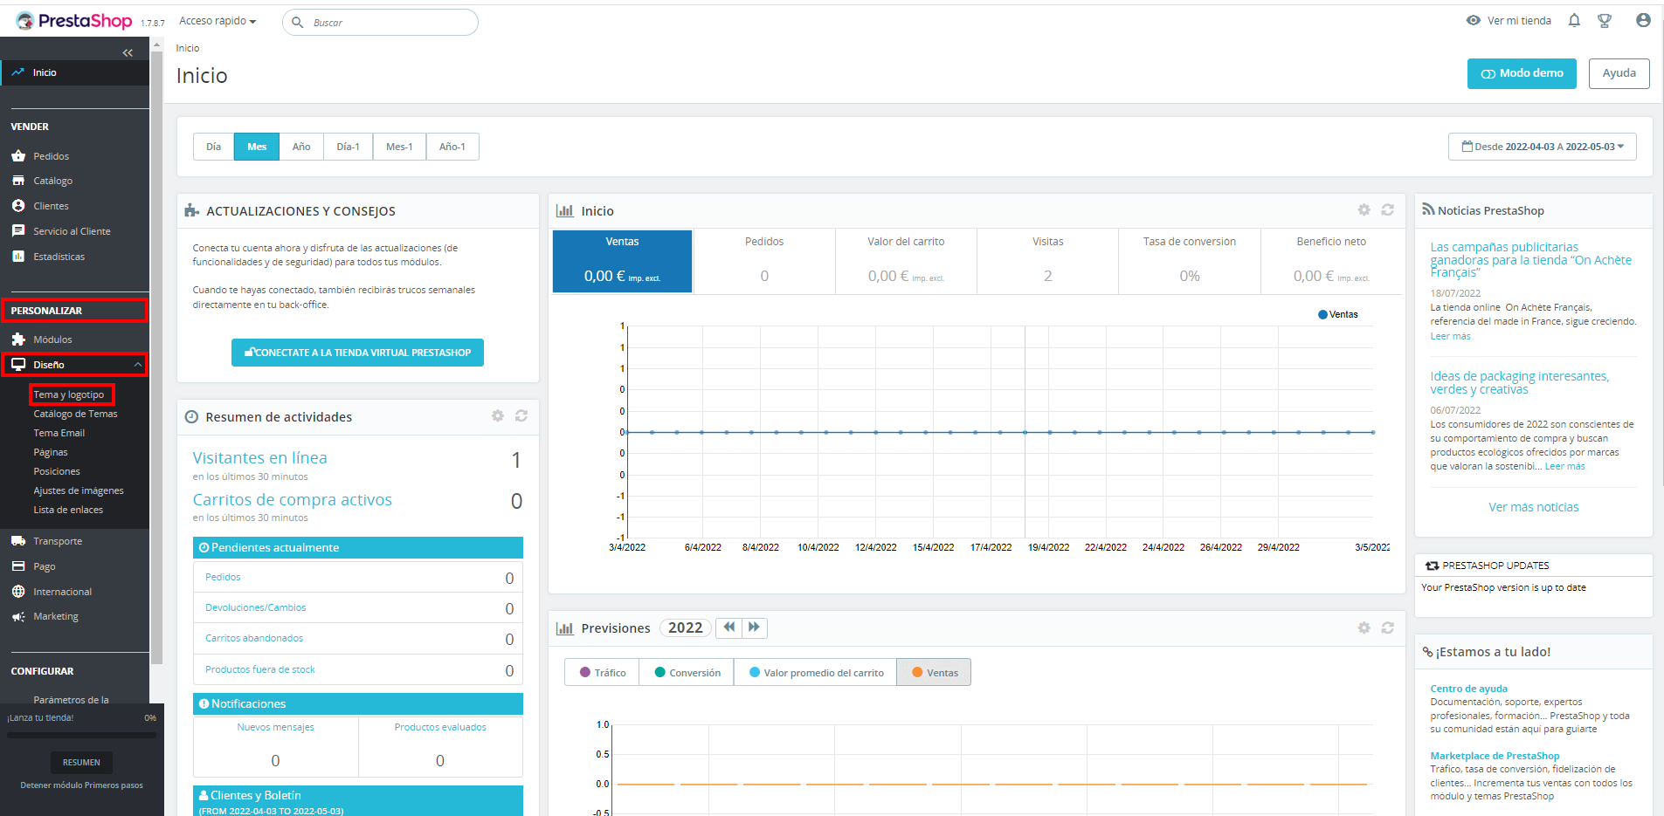Open Lista de enlaces submenu item
This screenshot has width=1664, height=816.
pos(68,510)
